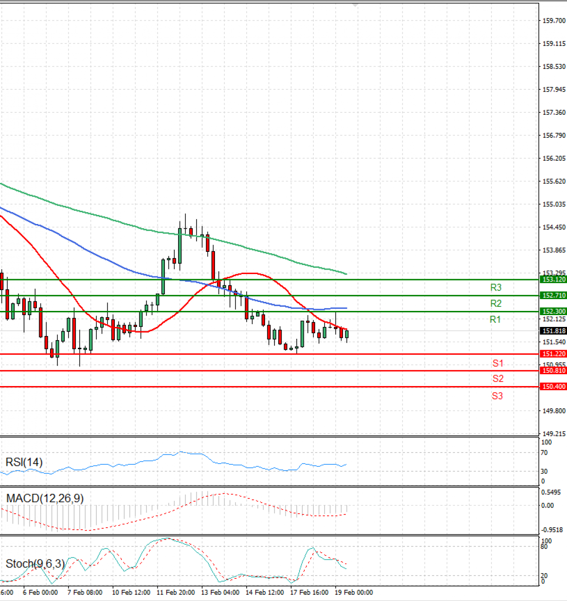This screenshot has width=567, height=601.
Task: Click the RSI(14) indicator label
Action: coord(24,462)
